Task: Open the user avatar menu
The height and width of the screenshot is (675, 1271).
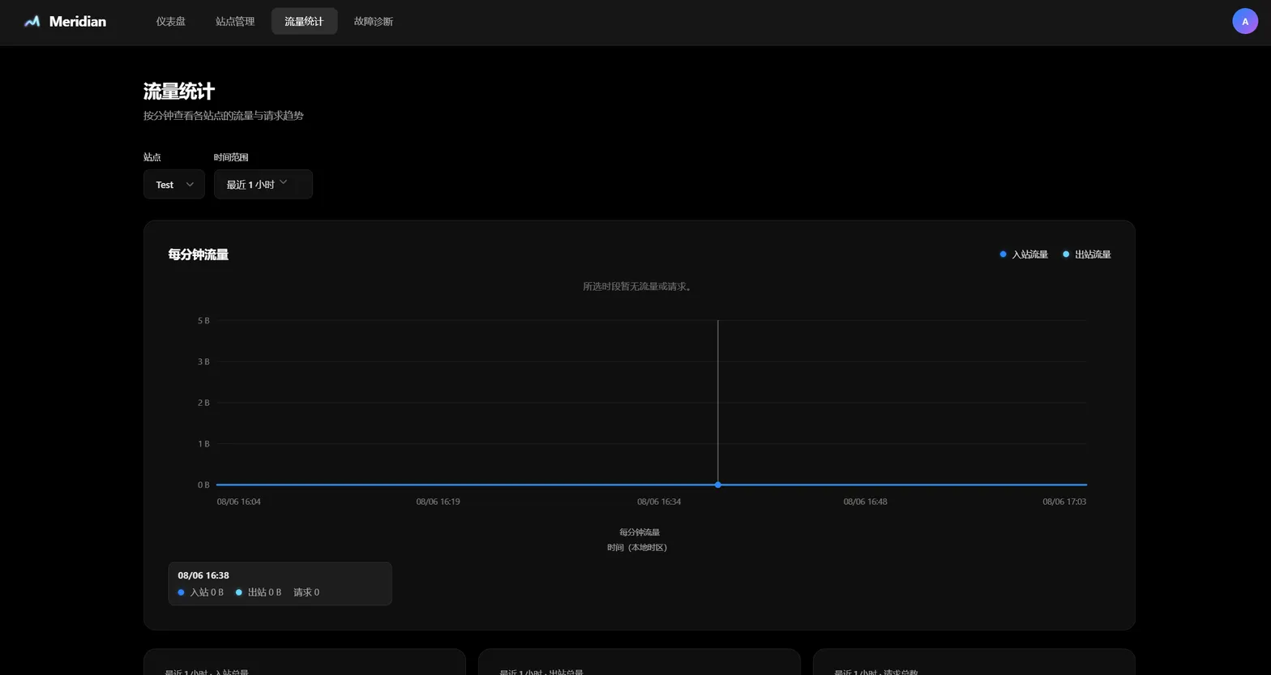Action: tap(1245, 21)
